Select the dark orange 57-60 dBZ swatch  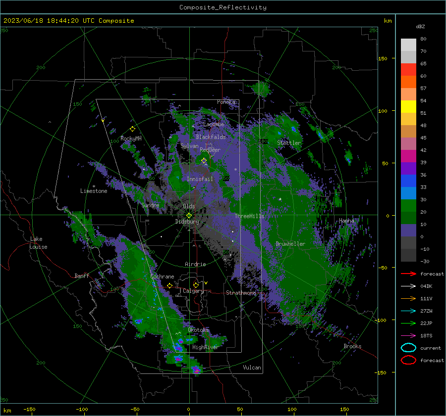pos(408,82)
